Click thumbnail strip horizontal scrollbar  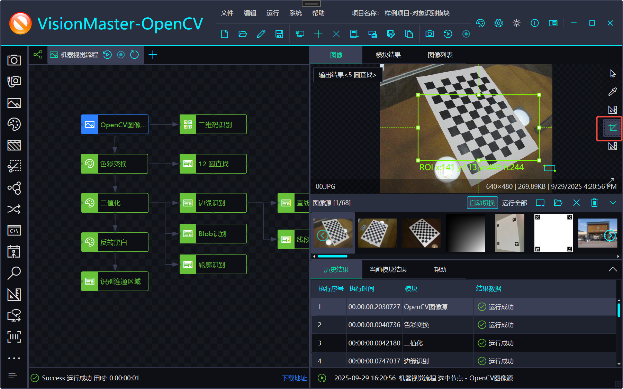tap(332, 256)
